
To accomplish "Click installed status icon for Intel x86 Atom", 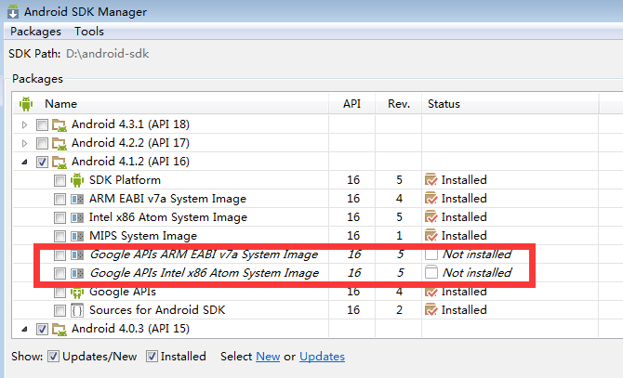I will 431,217.
